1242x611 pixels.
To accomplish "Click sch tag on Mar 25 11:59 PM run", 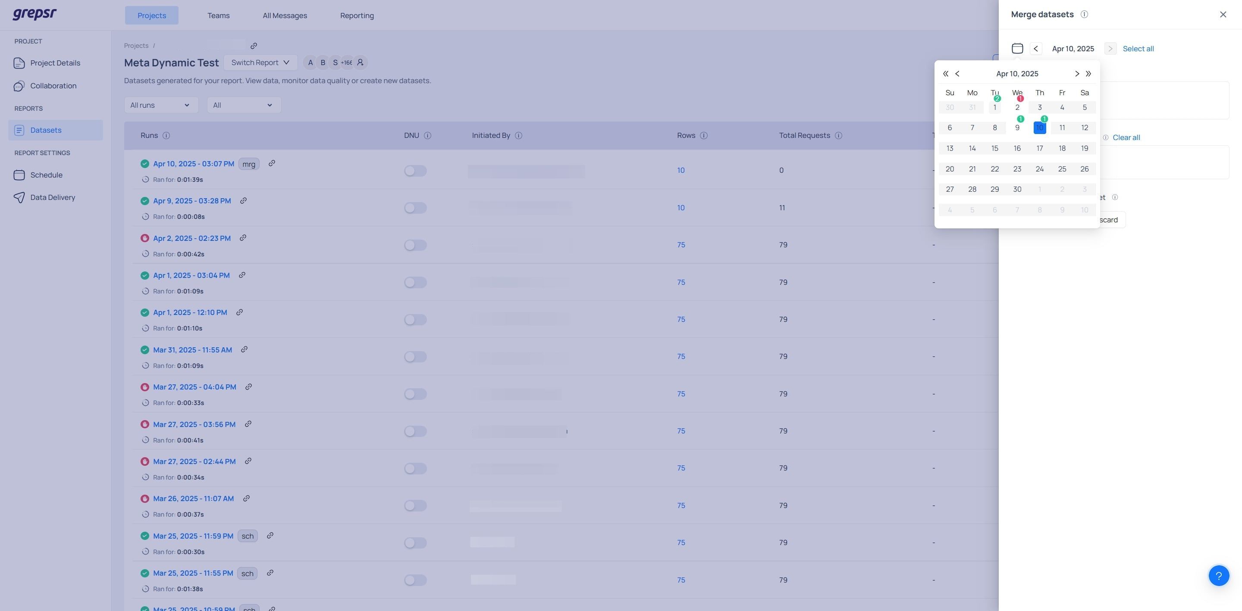I will click(x=248, y=536).
